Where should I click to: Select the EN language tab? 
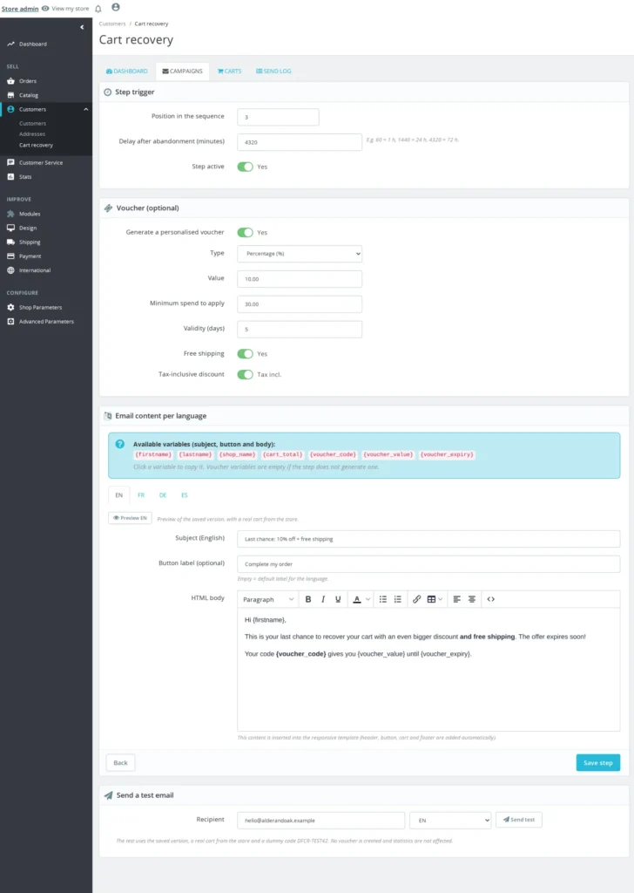point(118,495)
